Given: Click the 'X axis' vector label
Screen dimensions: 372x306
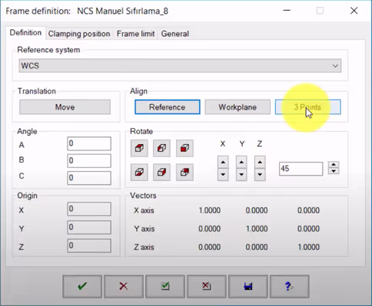Looking at the screenshot, I should (144, 210).
